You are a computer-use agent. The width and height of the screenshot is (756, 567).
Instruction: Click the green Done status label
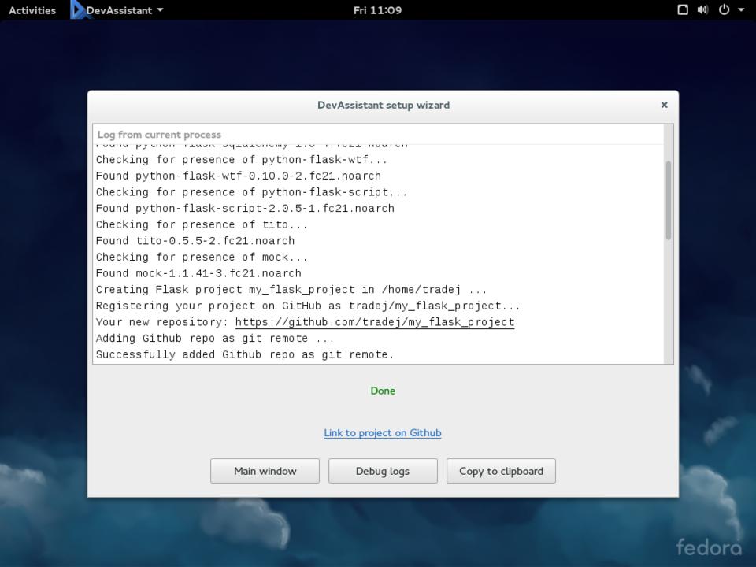[383, 391]
